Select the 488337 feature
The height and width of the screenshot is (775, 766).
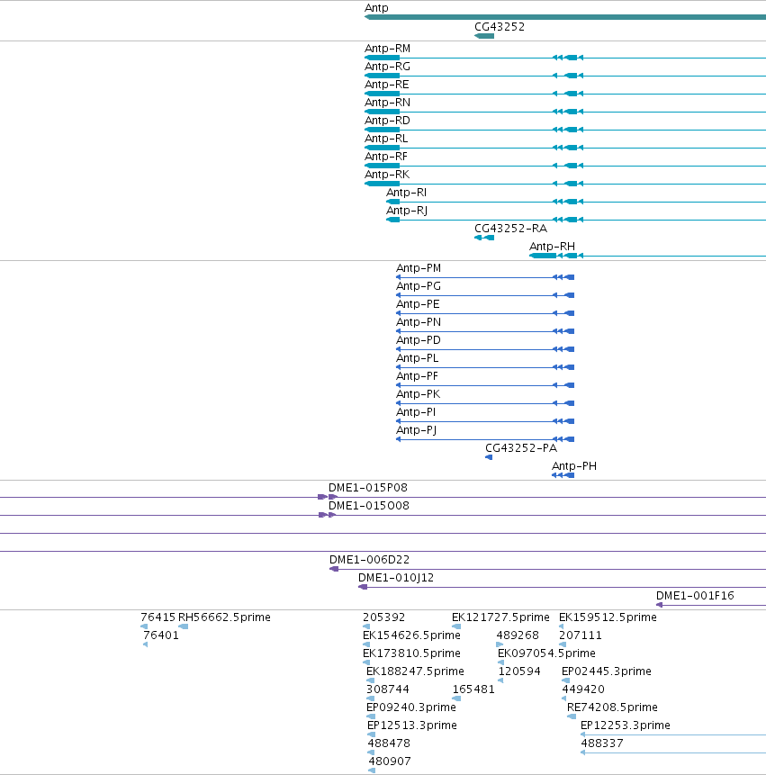click(673, 752)
